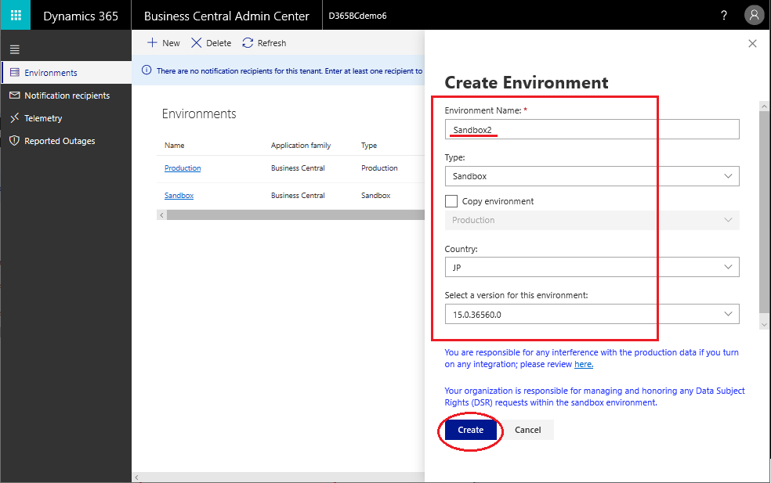
Task: Open the Production environment link
Action: [x=183, y=168]
